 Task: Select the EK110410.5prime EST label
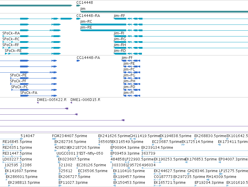click(x=129, y=171)
